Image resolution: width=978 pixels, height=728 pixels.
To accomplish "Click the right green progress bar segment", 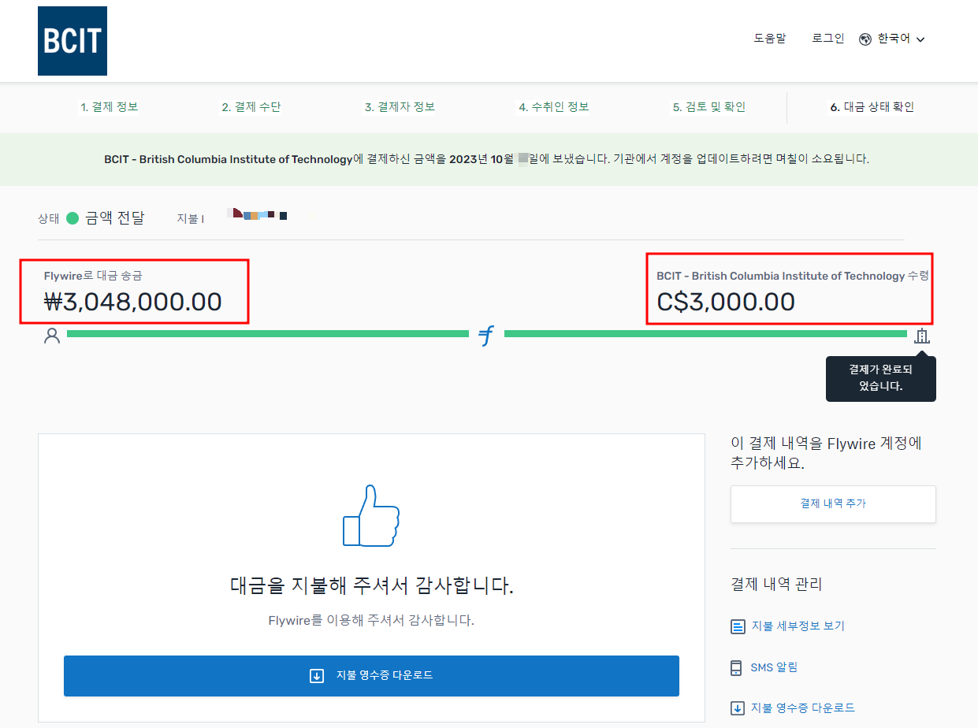I will point(705,334).
